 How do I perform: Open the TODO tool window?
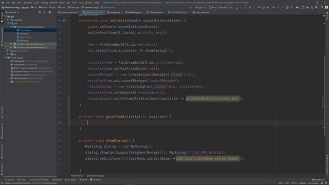[22, 180]
